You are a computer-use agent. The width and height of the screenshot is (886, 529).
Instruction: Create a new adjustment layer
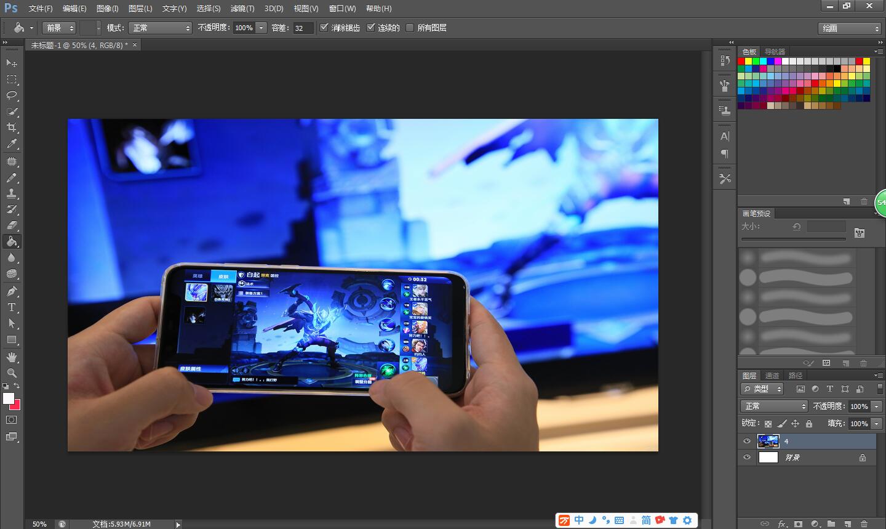tap(815, 524)
